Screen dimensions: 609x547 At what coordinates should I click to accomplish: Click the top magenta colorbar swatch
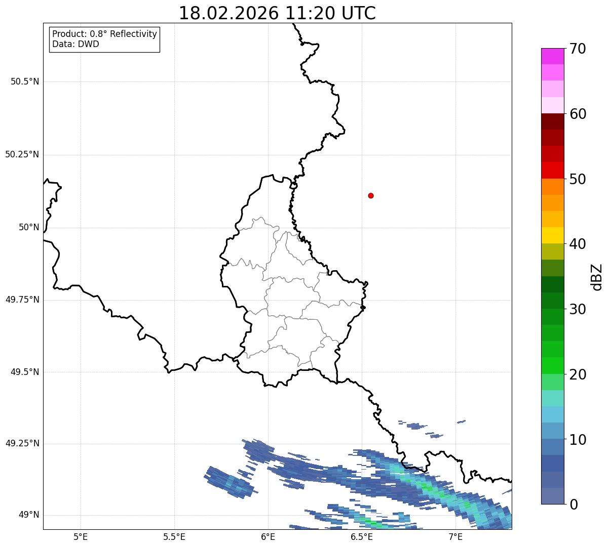552,56
